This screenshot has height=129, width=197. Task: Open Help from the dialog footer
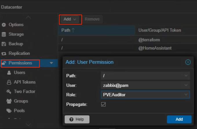[77, 119]
